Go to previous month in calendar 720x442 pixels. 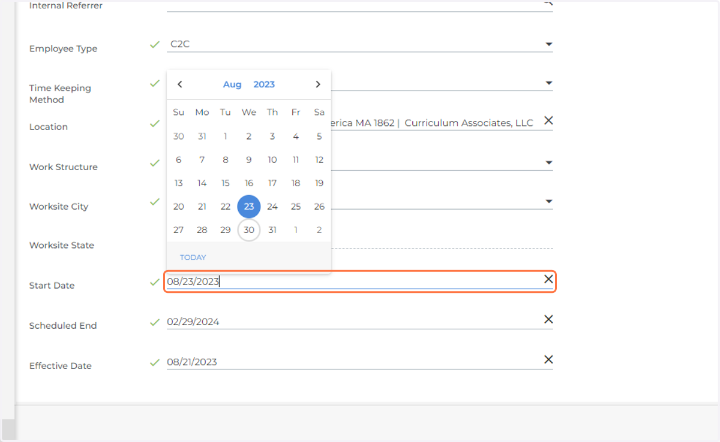pos(179,84)
